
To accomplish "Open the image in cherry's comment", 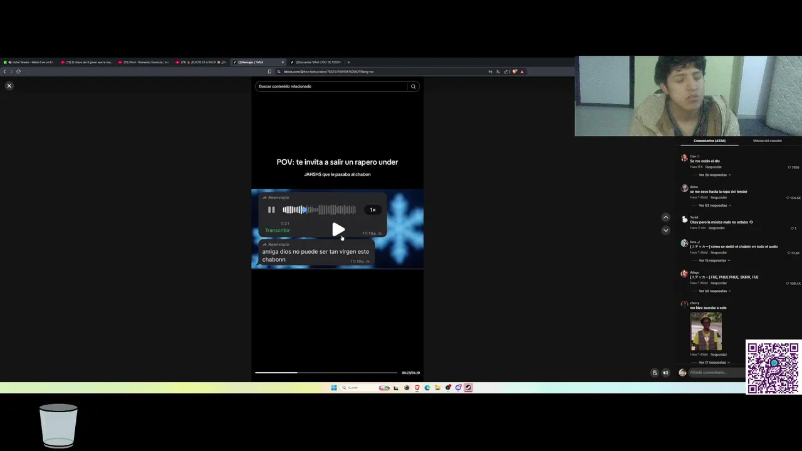I will coord(706,331).
